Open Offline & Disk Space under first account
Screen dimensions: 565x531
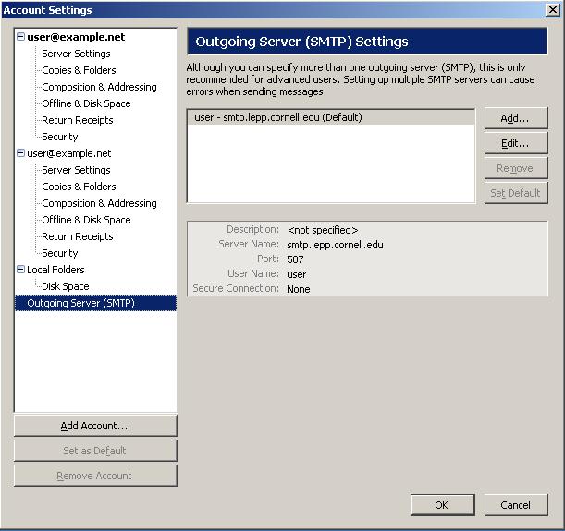[86, 103]
